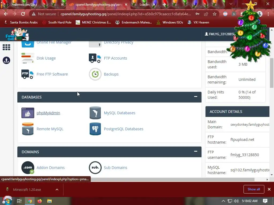Open the VX Heaven bookmark
This screenshot has height=205, width=274.
pos(198,22)
